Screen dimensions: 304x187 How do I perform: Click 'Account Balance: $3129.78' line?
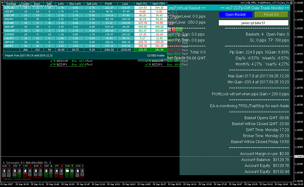[265, 160]
